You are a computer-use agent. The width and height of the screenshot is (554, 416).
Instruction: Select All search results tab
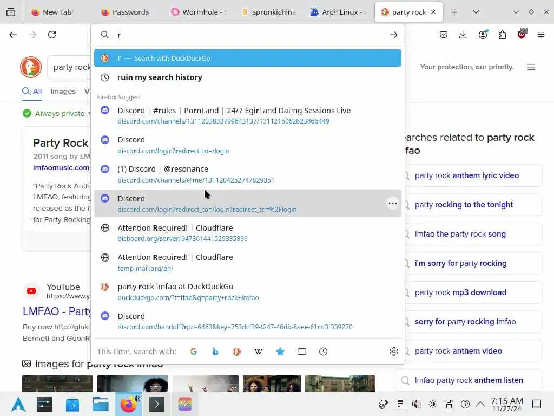point(32,91)
